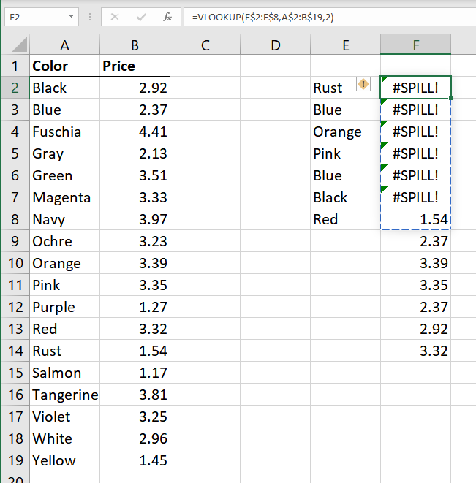Viewport: 476px width, 483px height.
Task: Select column C header
Action: tap(205, 45)
